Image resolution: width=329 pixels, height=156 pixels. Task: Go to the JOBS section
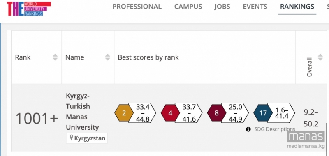pyautogui.click(x=222, y=7)
